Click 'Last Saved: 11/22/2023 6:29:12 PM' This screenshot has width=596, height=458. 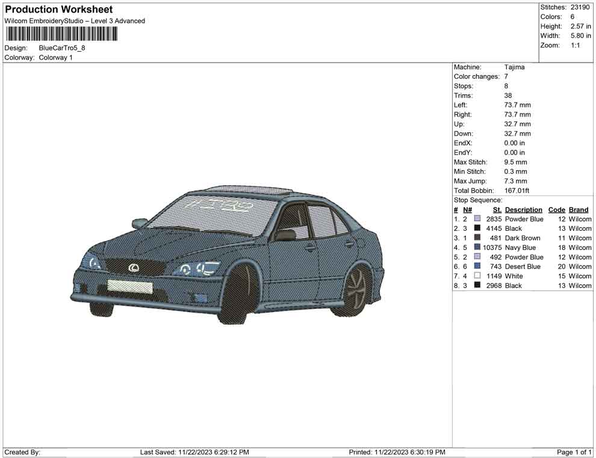pyautogui.click(x=194, y=452)
